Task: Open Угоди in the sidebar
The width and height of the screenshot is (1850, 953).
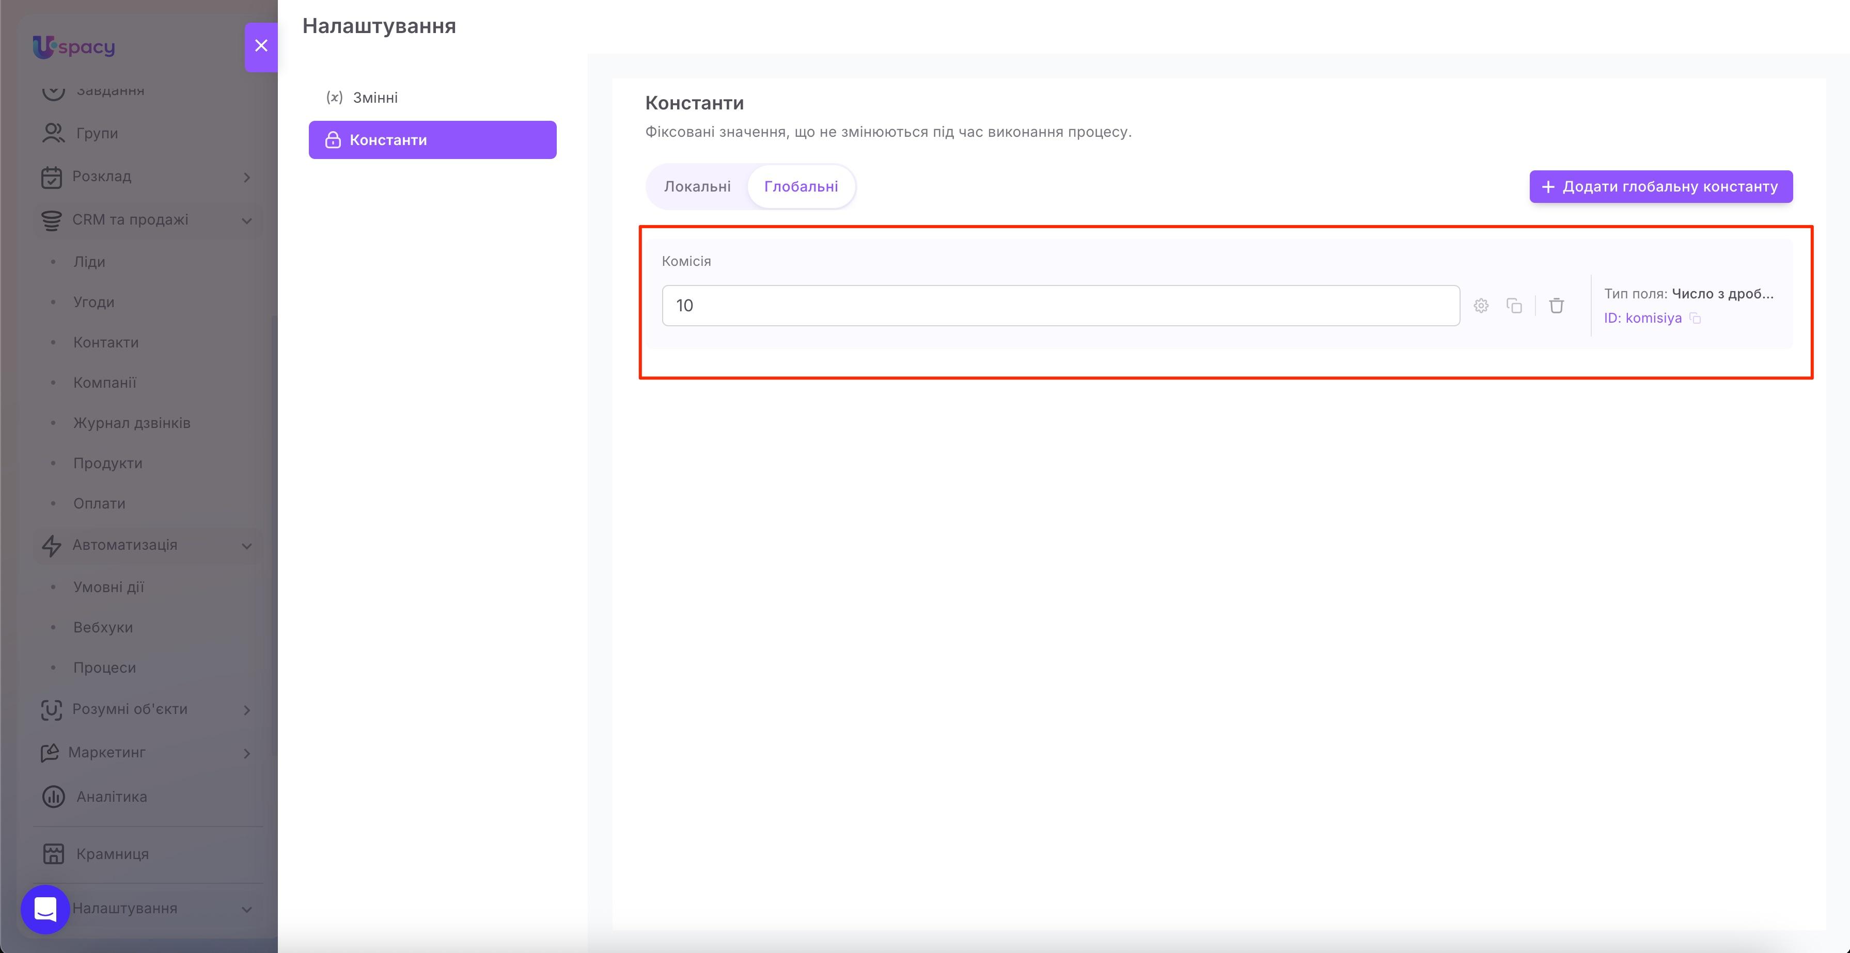Action: [x=93, y=302]
